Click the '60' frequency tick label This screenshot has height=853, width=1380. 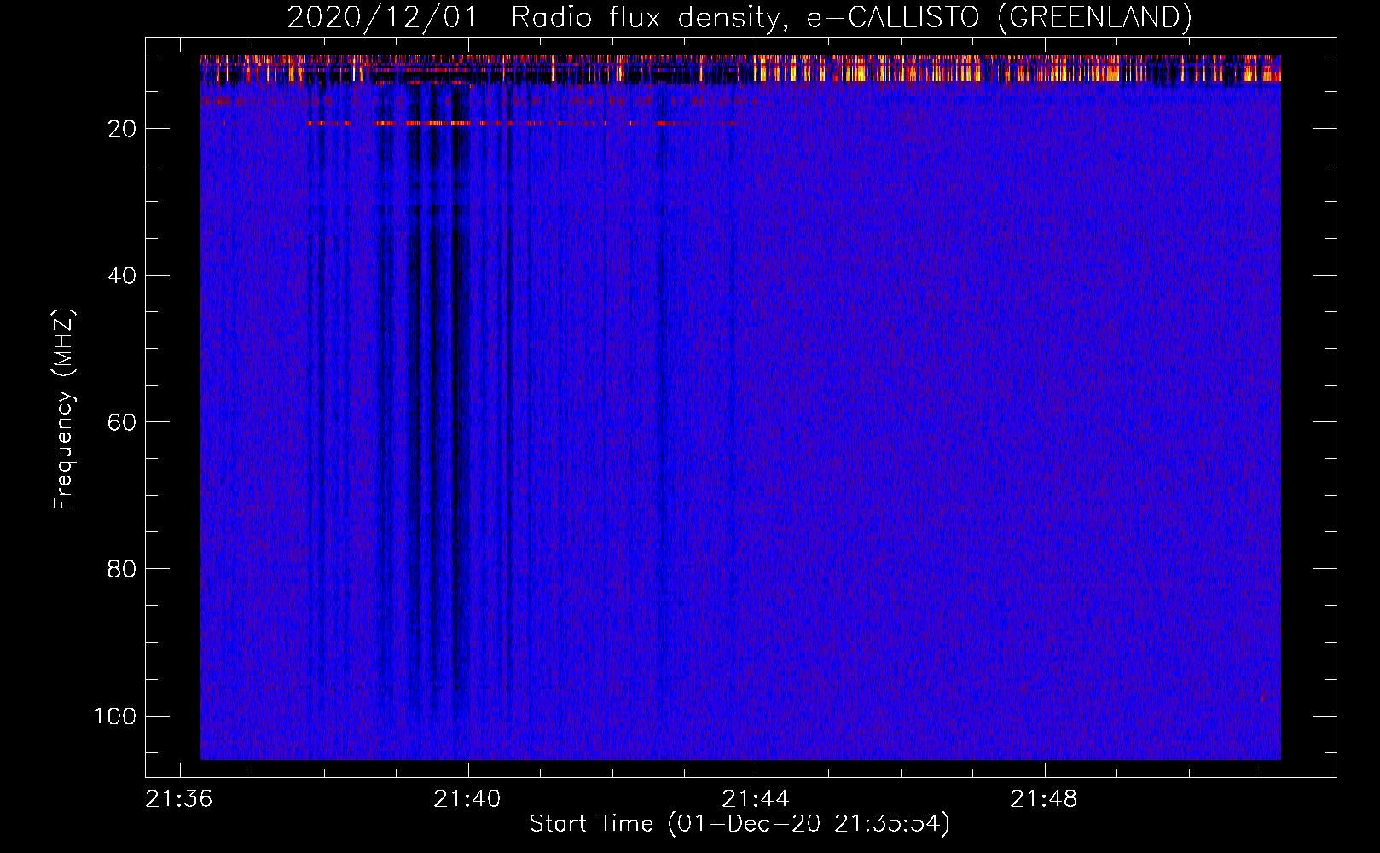(122, 422)
